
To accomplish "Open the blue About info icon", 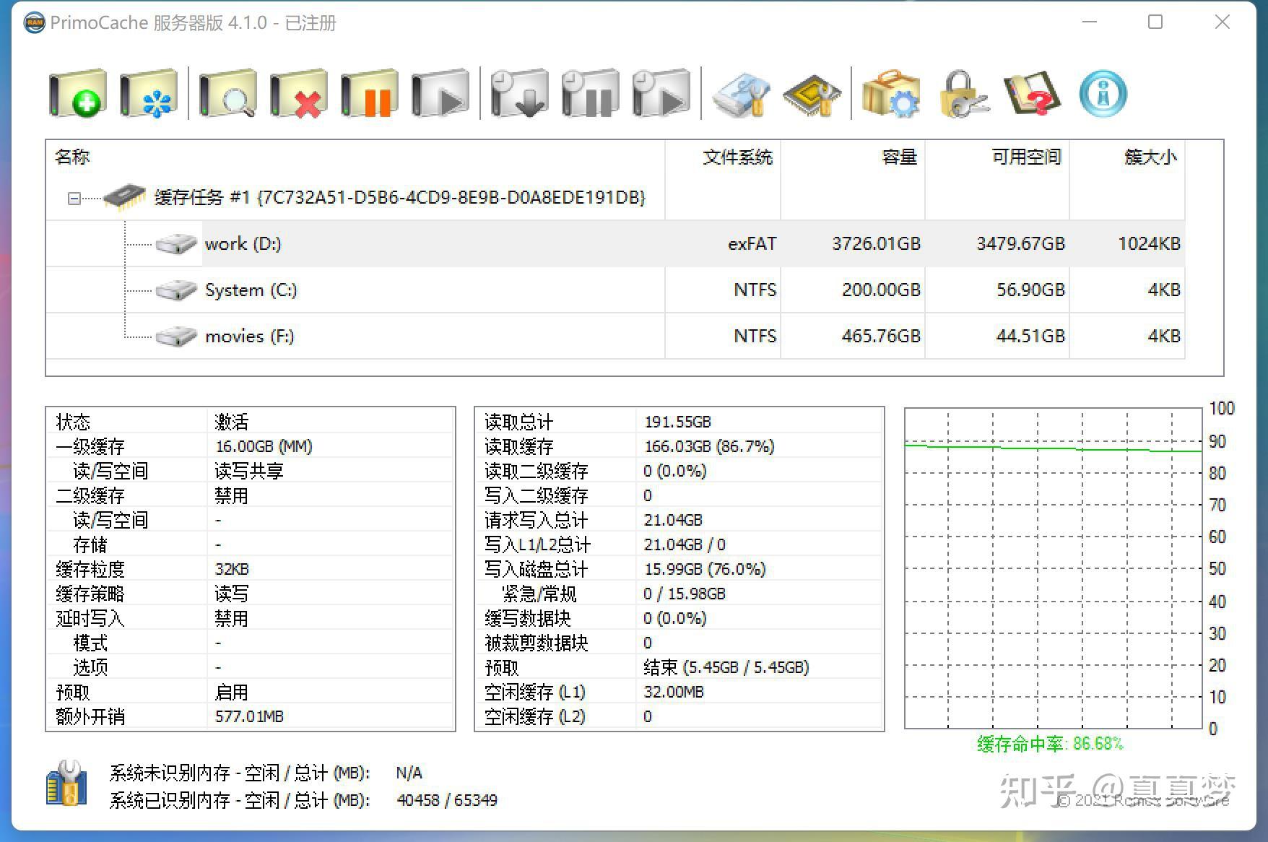I will 1103,94.
